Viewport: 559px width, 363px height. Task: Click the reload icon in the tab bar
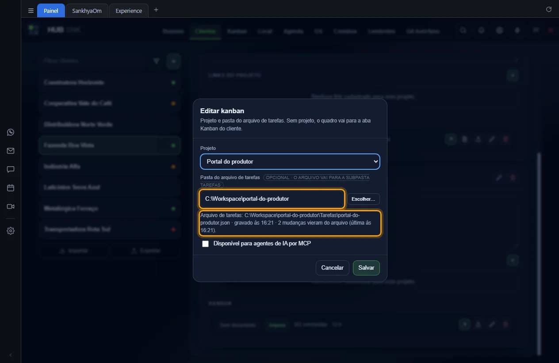549,9
